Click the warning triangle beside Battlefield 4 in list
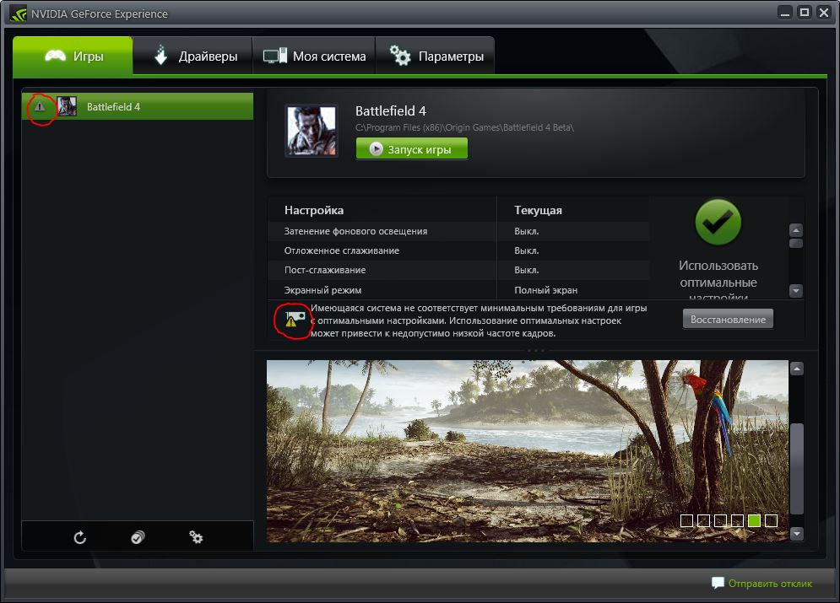Screen dimensions: 840x603 coord(40,106)
